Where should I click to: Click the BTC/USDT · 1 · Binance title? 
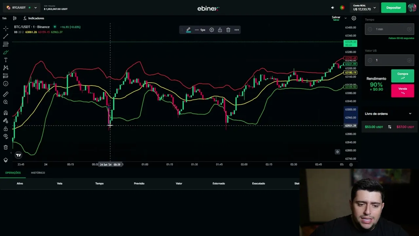point(32,27)
